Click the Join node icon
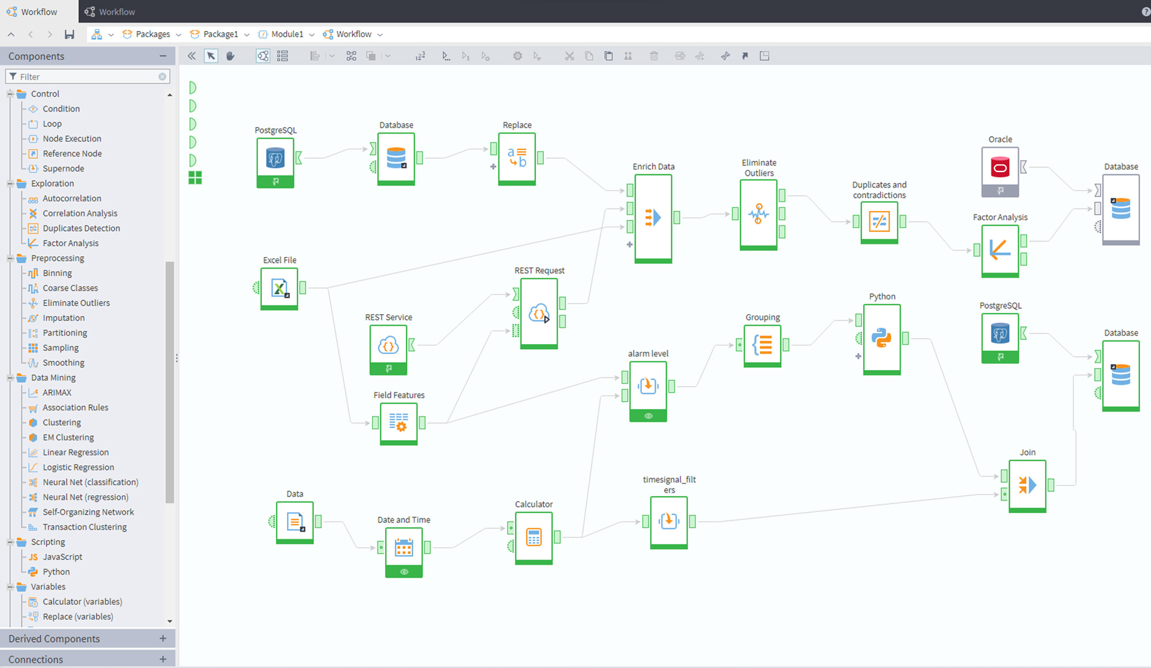 click(x=1027, y=484)
